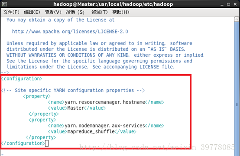Click 'You may obtain a copy' line

pyautogui.click(x=61, y=20)
